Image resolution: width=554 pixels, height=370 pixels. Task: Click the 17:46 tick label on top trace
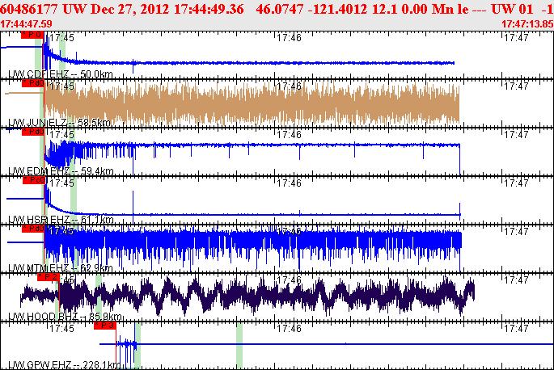pos(288,37)
